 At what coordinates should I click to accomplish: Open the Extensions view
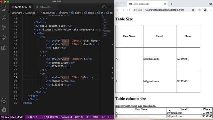tap(4, 47)
